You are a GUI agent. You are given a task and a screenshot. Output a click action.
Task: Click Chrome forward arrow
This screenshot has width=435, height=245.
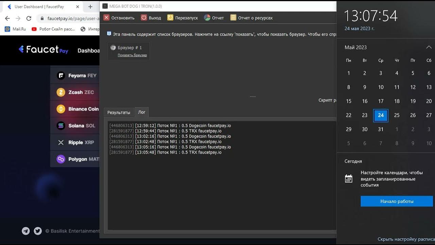(x=18, y=18)
